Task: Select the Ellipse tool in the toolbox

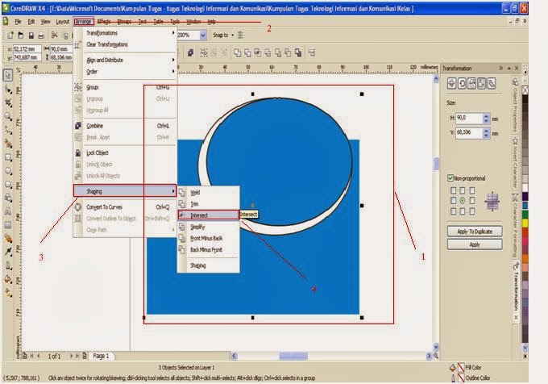Action: tap(8, 171)
